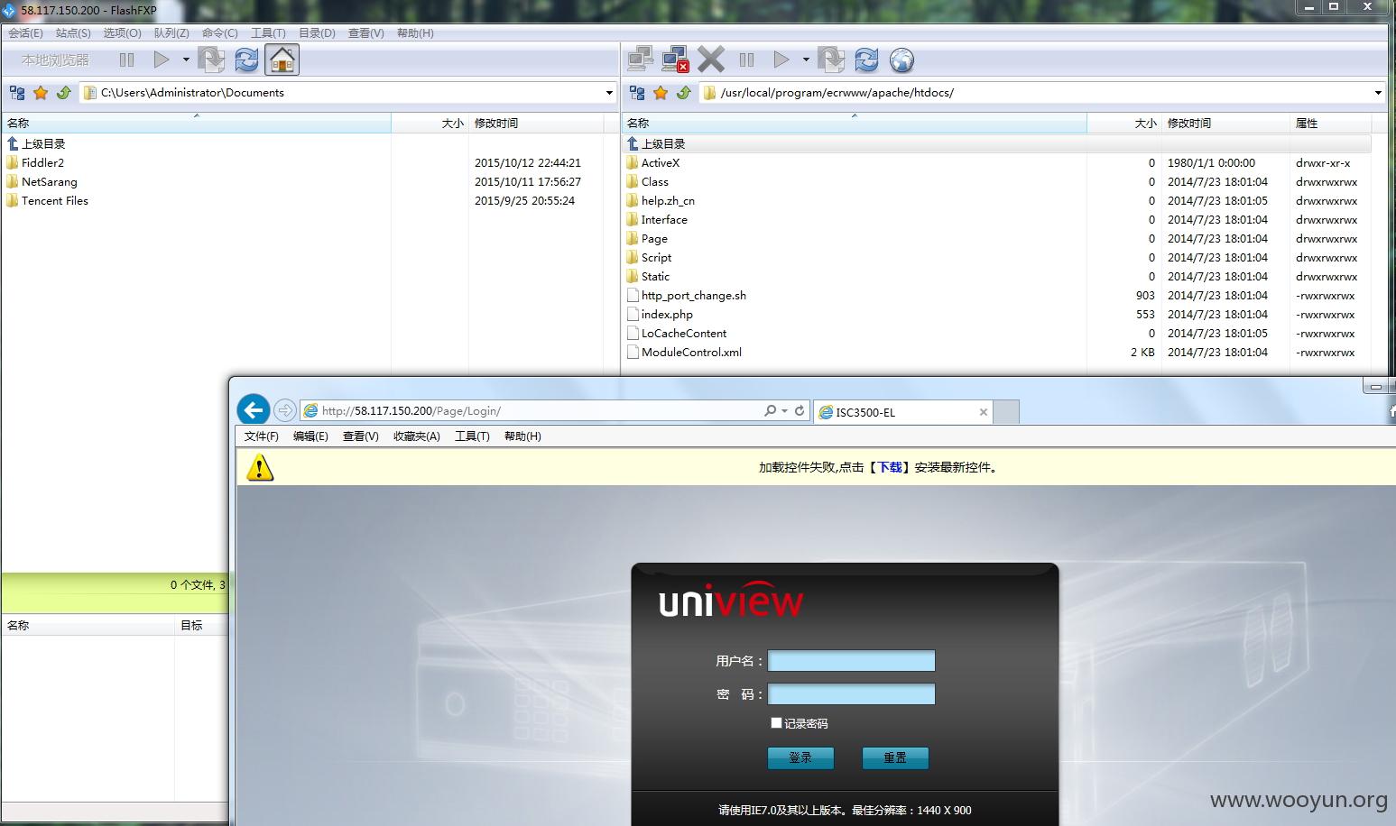Click the remote pane pause icon
1396x826 pixels.
pos(746,60)
